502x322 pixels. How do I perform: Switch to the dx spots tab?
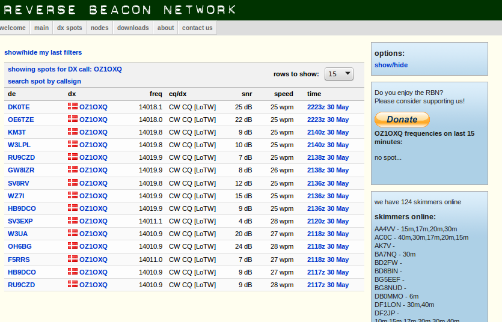[x=70, y=28]
